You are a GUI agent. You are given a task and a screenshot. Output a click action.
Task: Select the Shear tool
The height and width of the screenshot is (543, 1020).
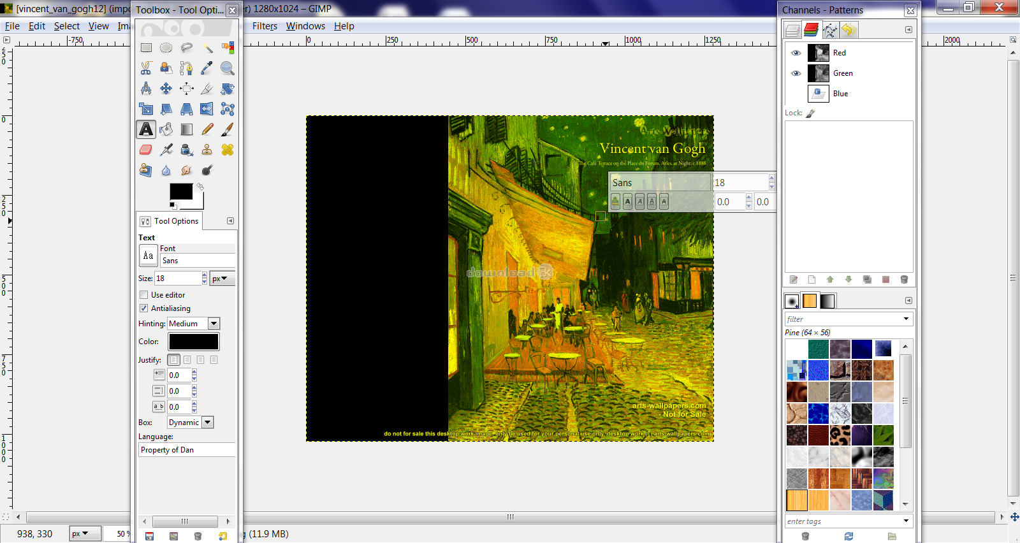pos(166,109)
